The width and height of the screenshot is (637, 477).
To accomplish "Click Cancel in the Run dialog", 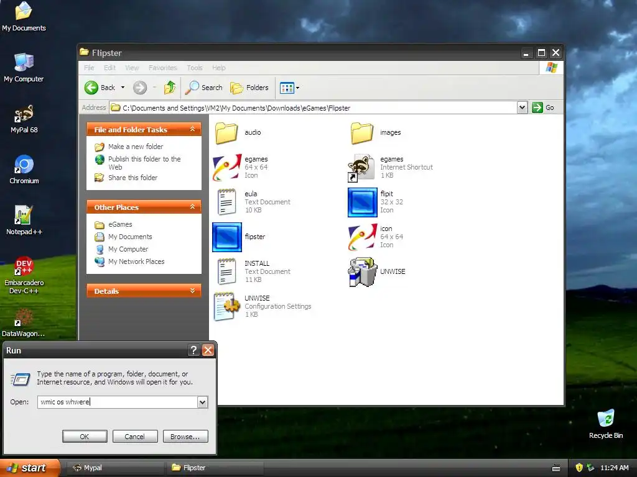I will (x=135, y=437).
